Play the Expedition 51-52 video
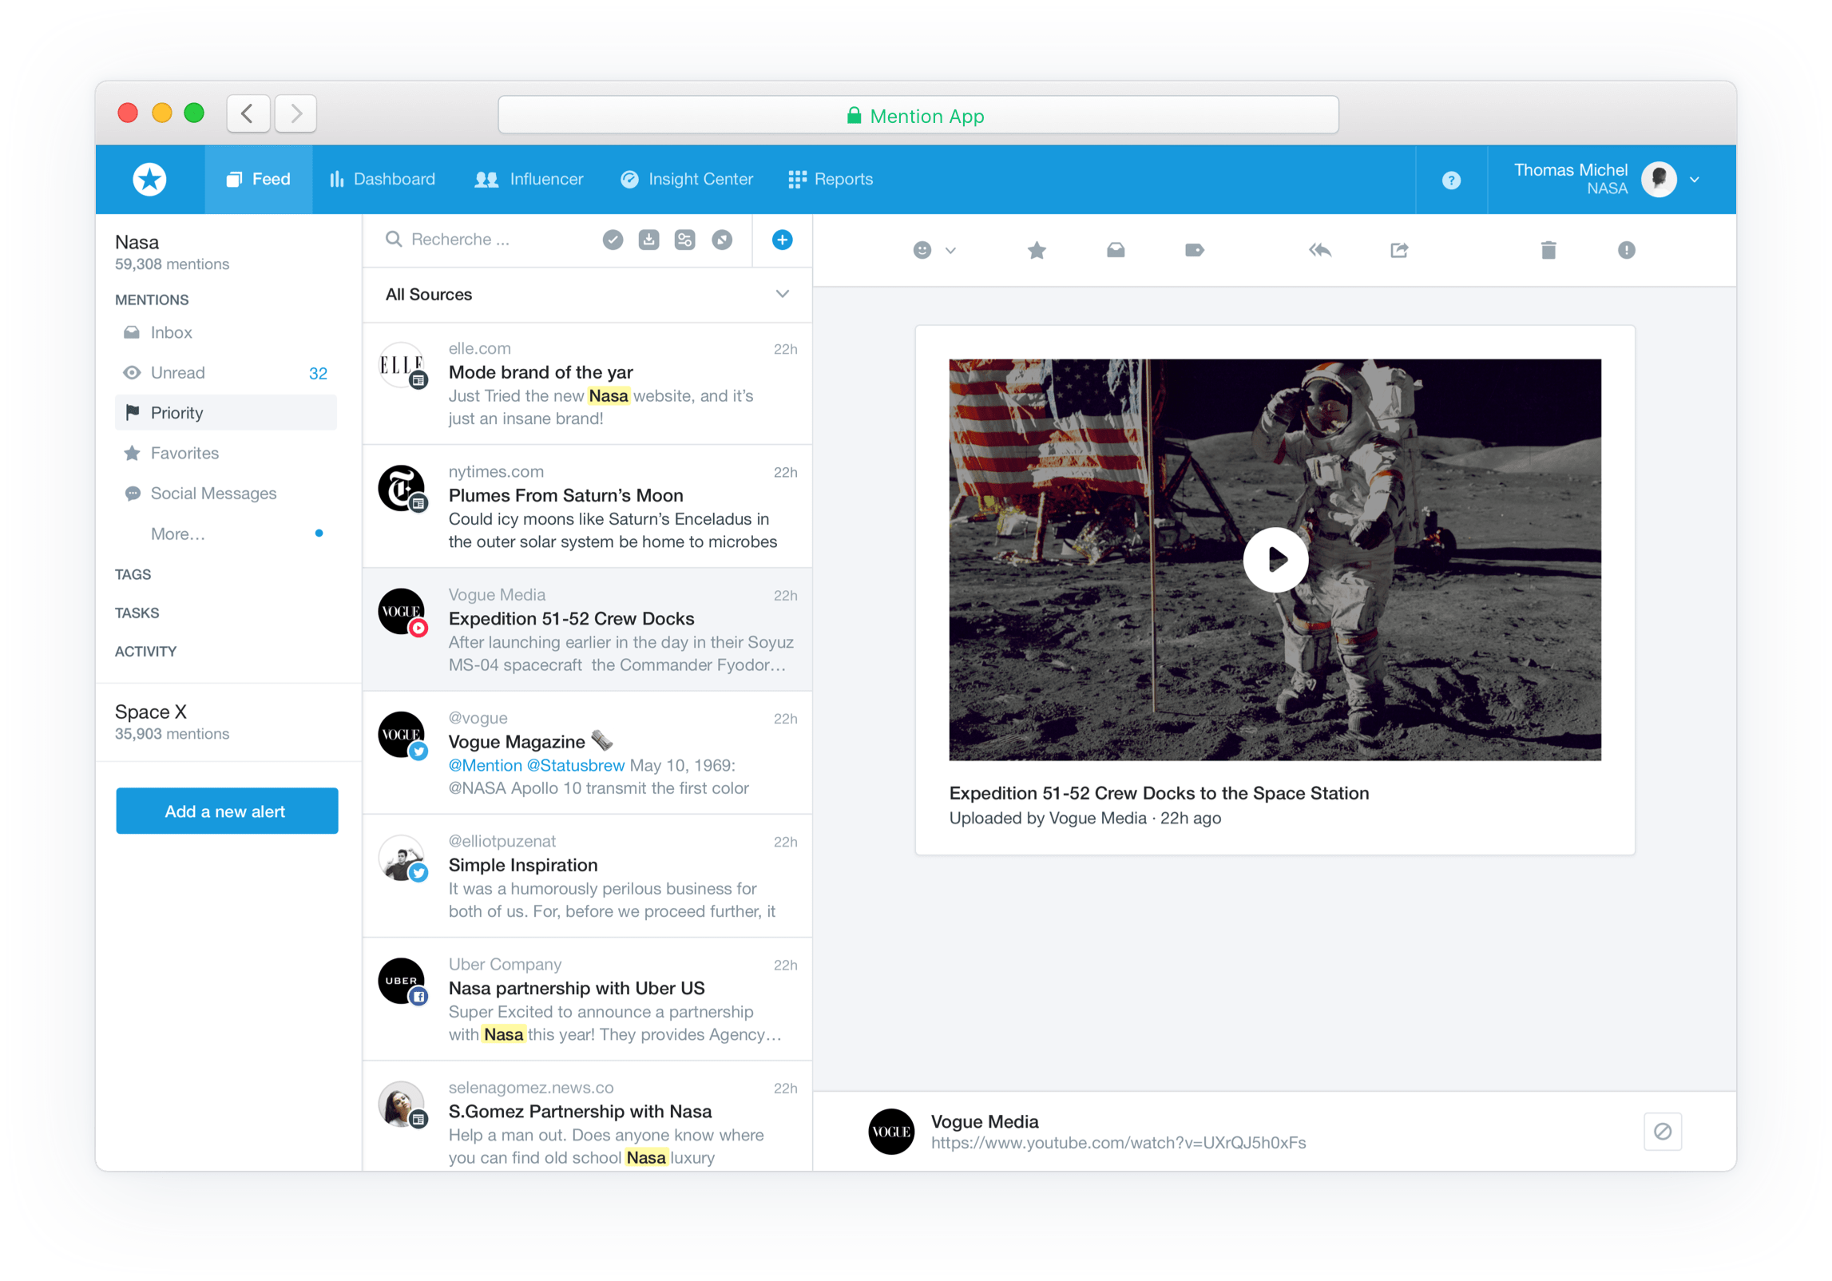 (x=1275, y=559)
